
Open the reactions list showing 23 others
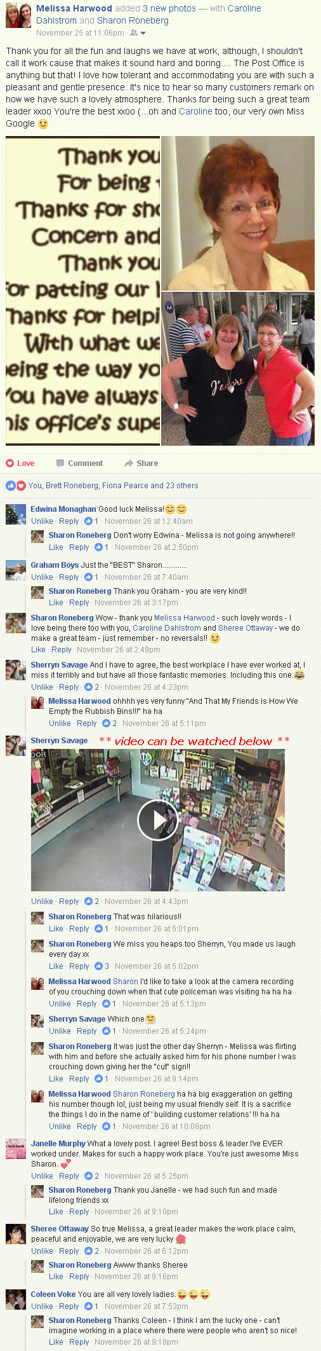(113, 485)
